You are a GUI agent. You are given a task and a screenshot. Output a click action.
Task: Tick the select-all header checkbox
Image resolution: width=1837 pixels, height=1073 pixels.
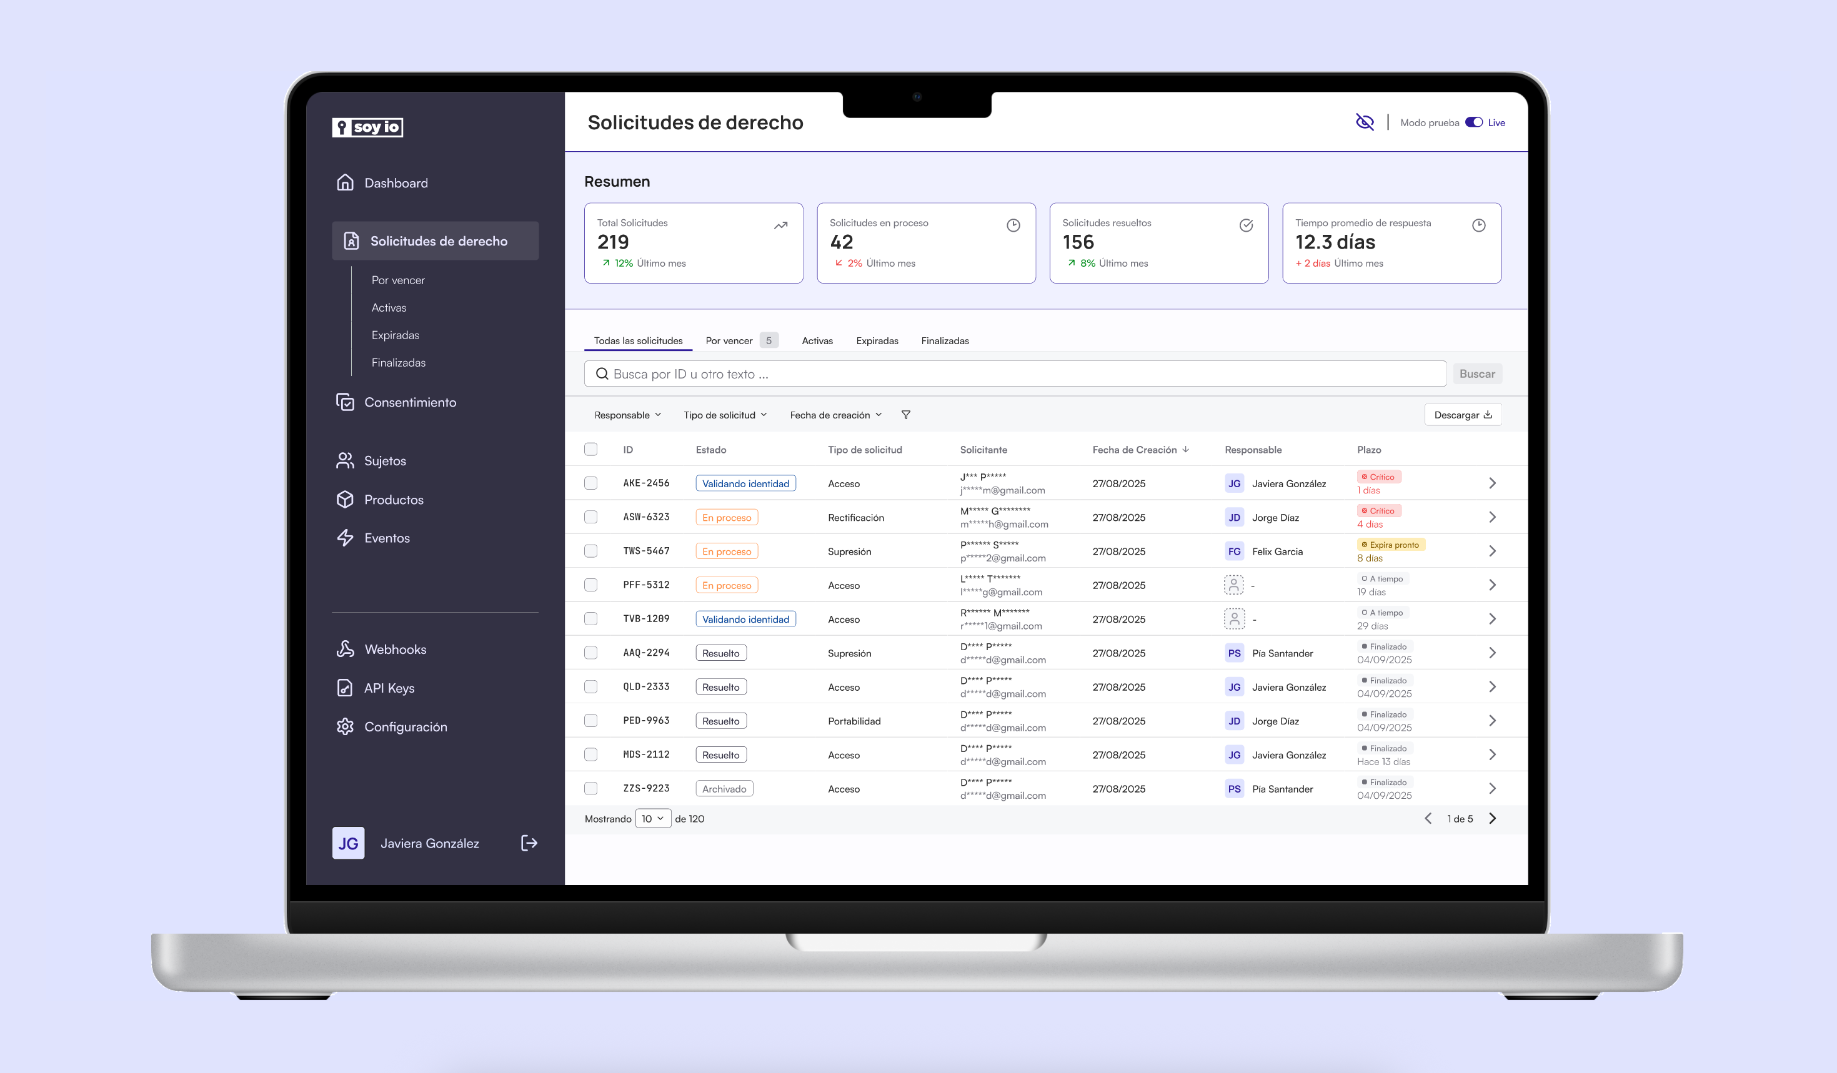pyautogui.click(x=590, y=450)
